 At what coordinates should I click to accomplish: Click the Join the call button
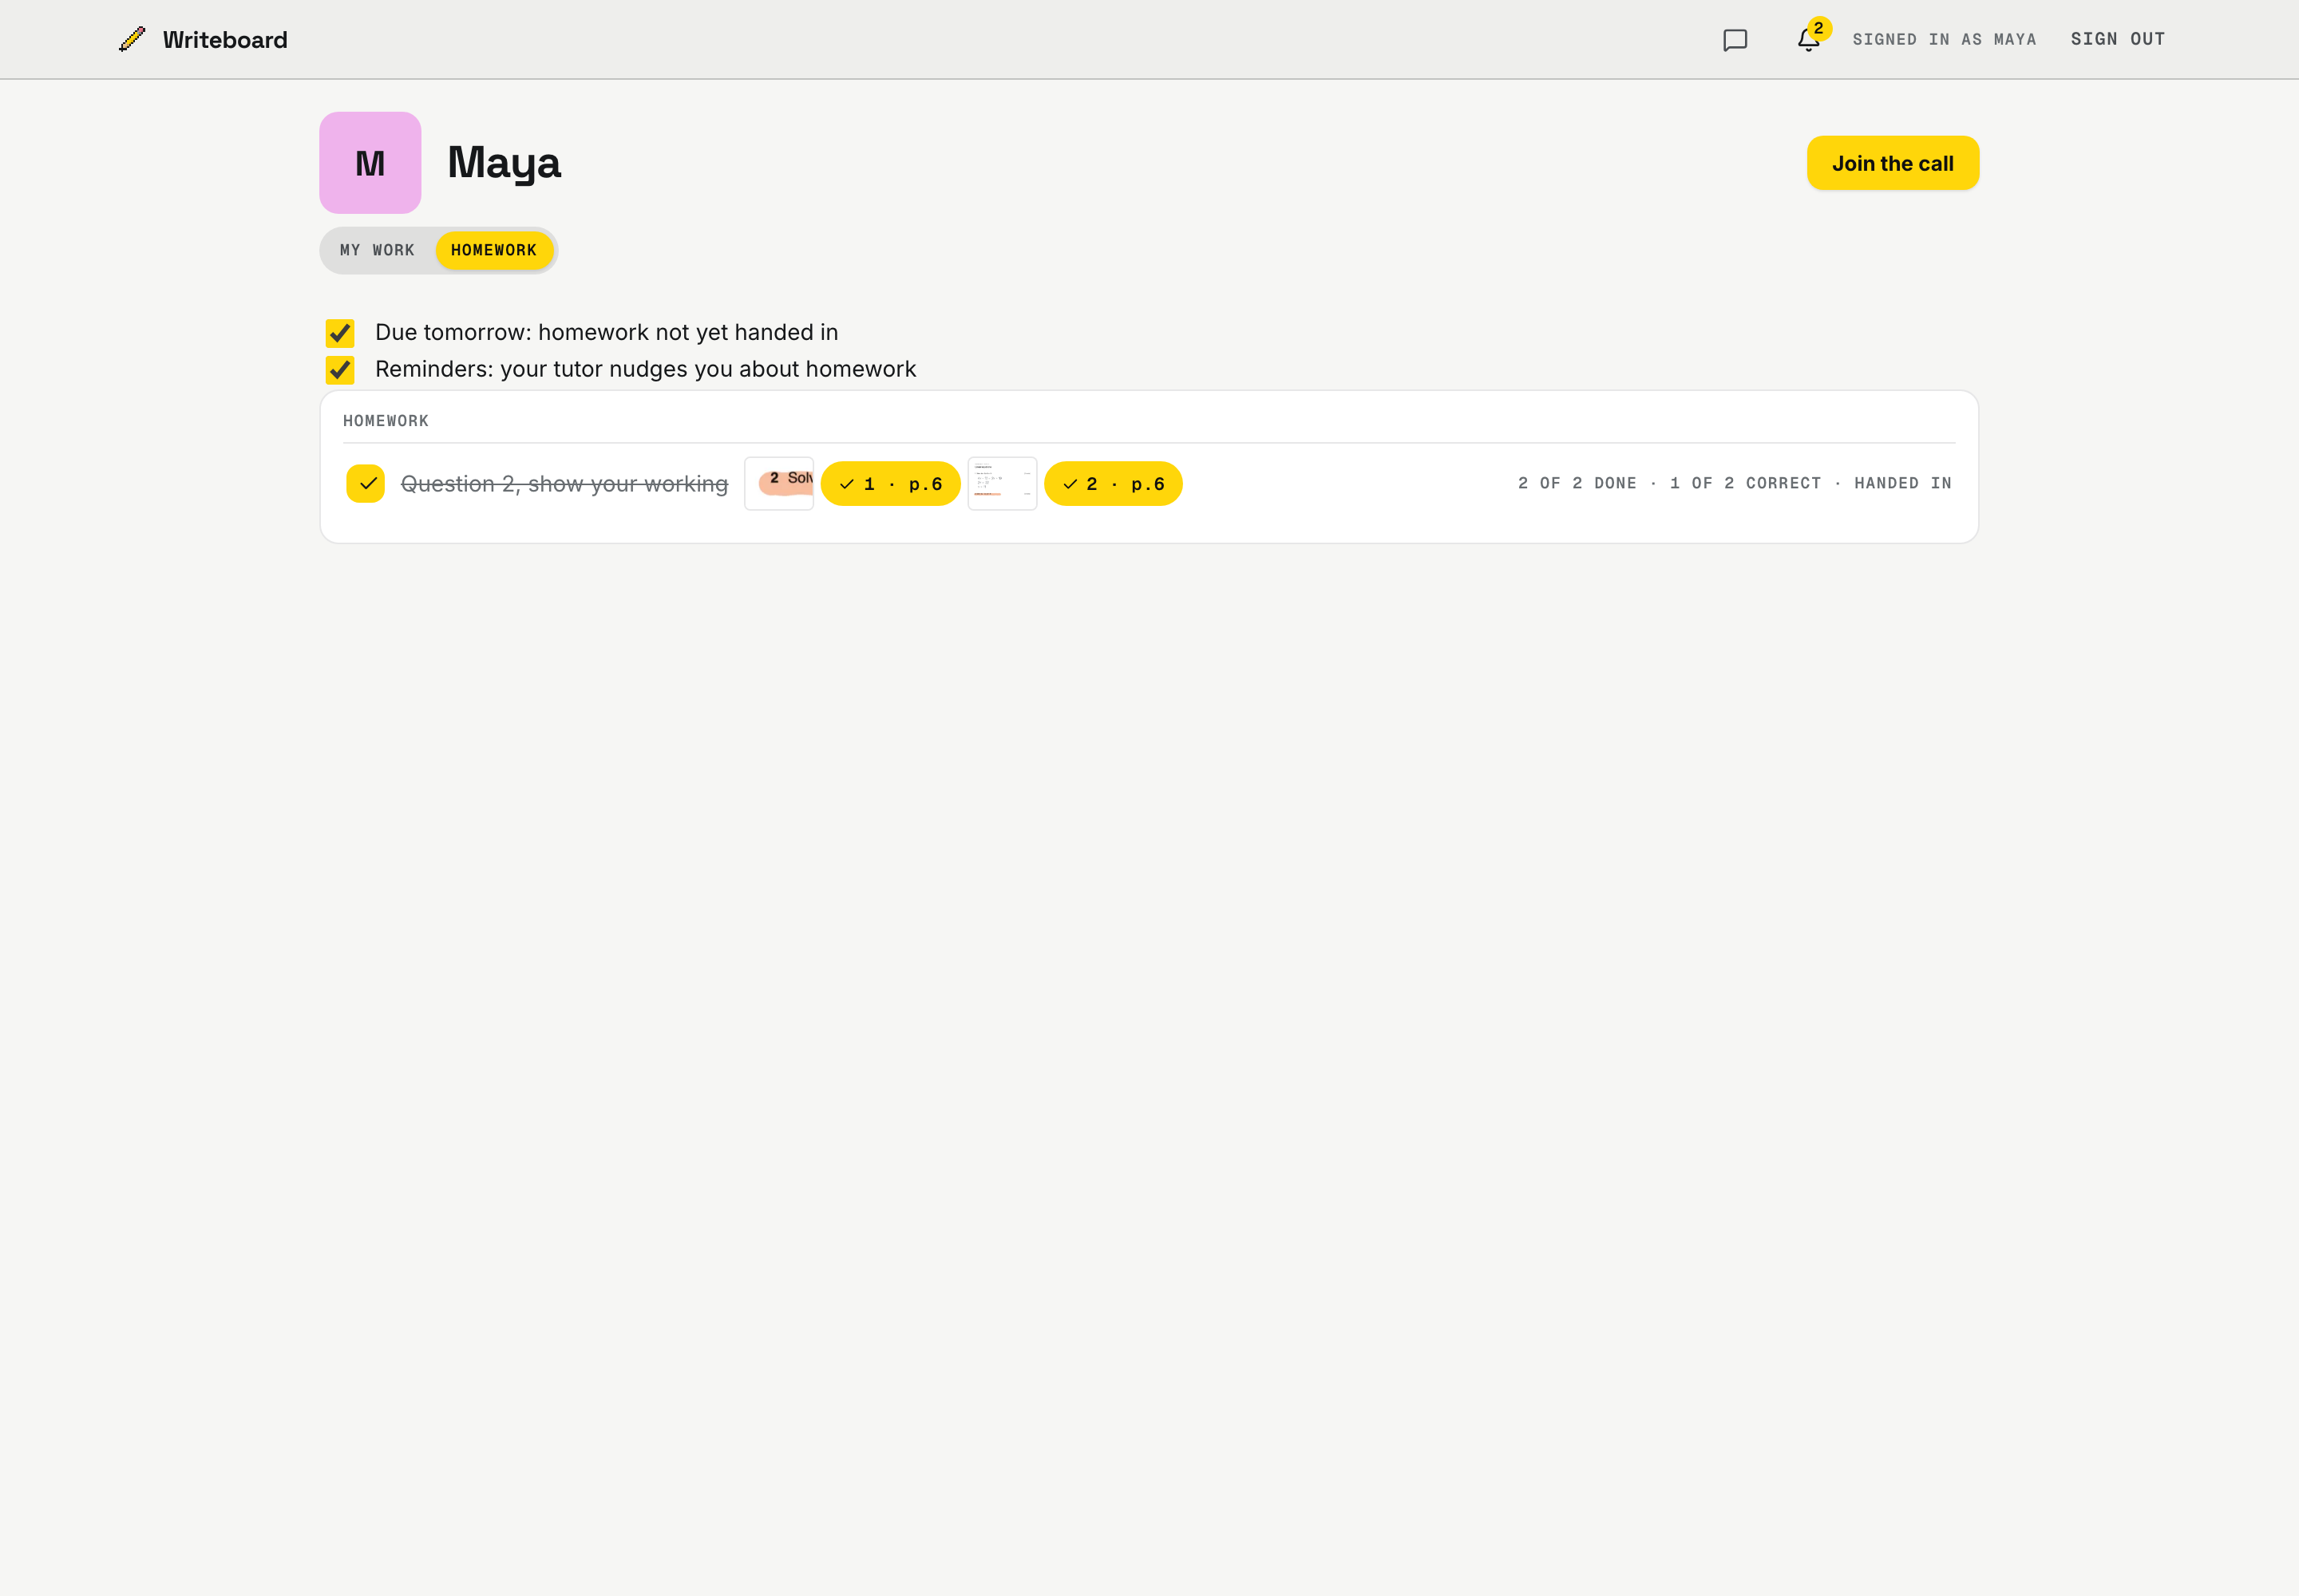1892,163
